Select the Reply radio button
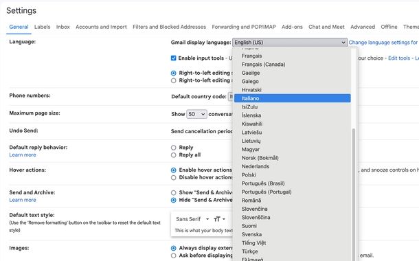Screen dimensions: 419x261 tap(173, 148)
